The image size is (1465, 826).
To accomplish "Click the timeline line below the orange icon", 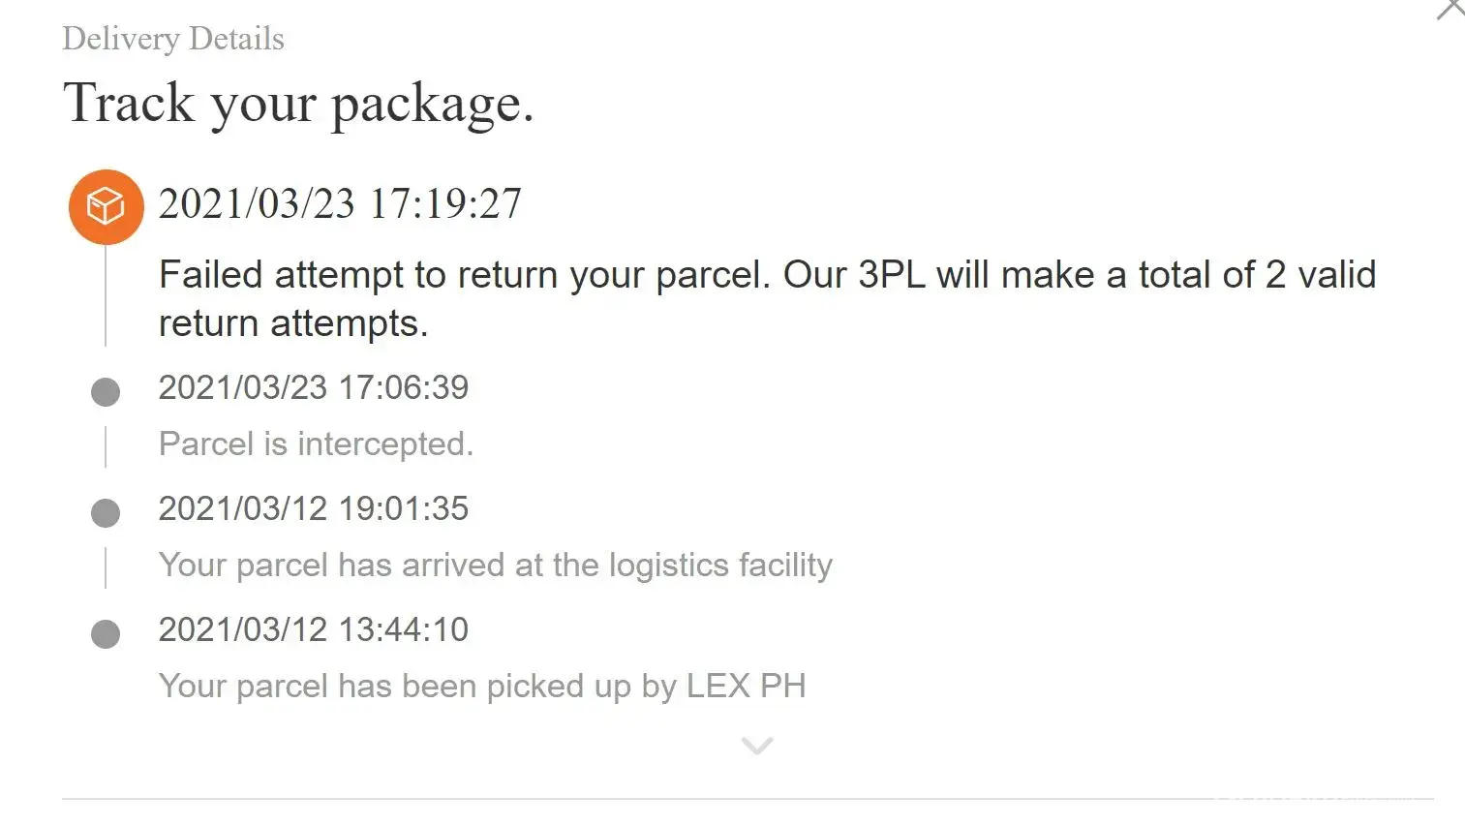I will click(106, 295).
